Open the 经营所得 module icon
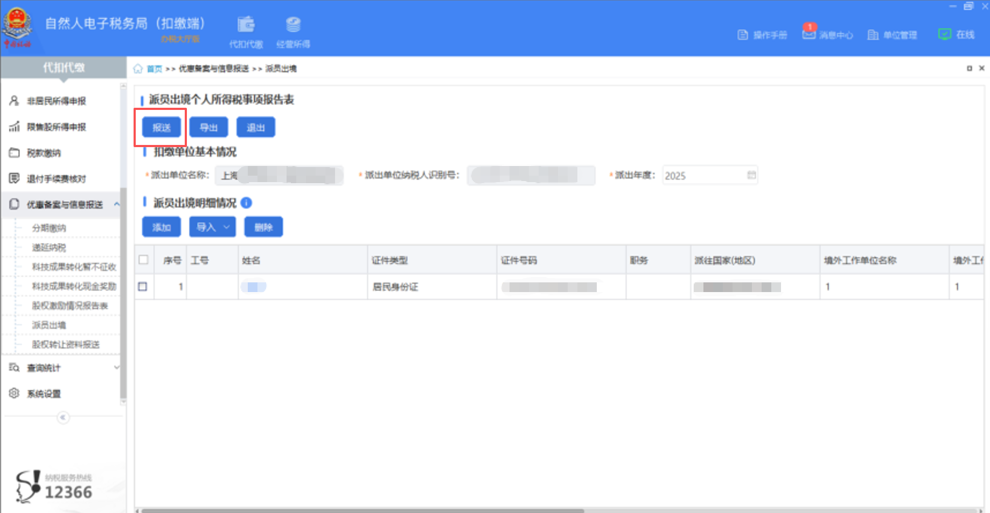Screen dimensions: 990x513 coord(292,24)
